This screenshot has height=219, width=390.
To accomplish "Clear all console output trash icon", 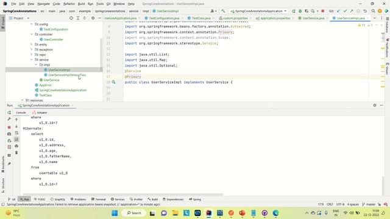I will coord(16,153).
